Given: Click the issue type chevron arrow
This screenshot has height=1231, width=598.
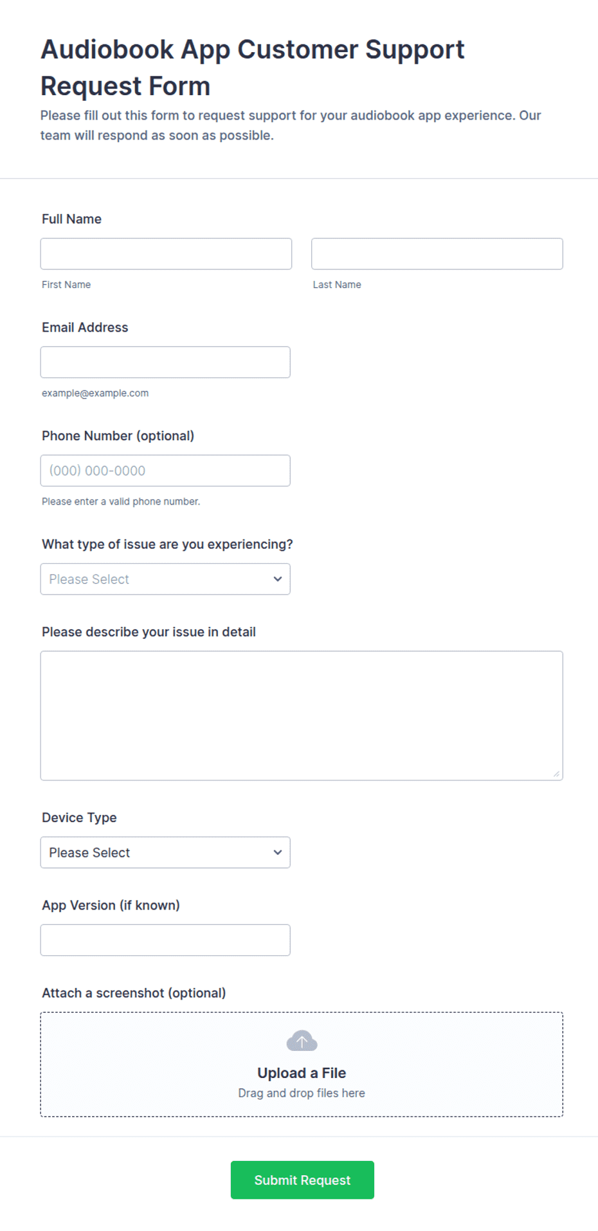Looking at the screenshot, I should [x=278, y=579].
